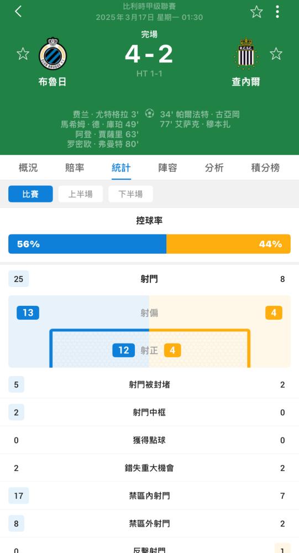Tap the blue 56% possession bar
Image resolution: width=299 pixels, height=553 pixels.
(87, 244)
